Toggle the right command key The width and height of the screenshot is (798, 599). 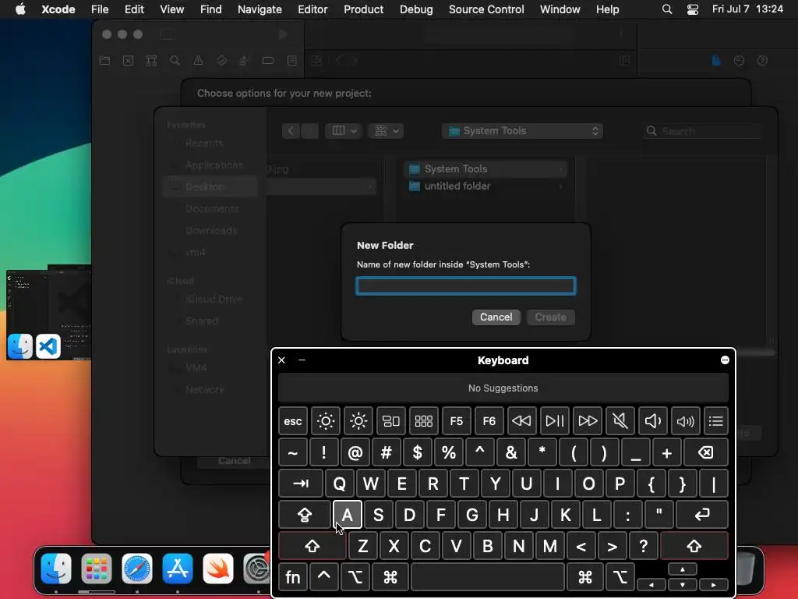point(585,577)
